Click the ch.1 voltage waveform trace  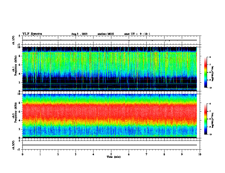pos(110,40)
